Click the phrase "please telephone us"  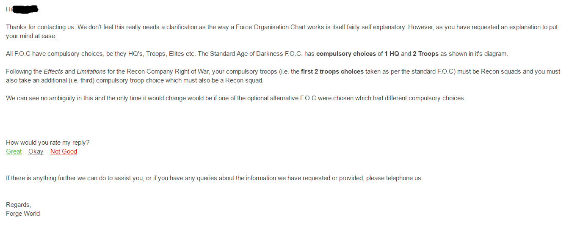pyautogui.click(x=394, y=178)
